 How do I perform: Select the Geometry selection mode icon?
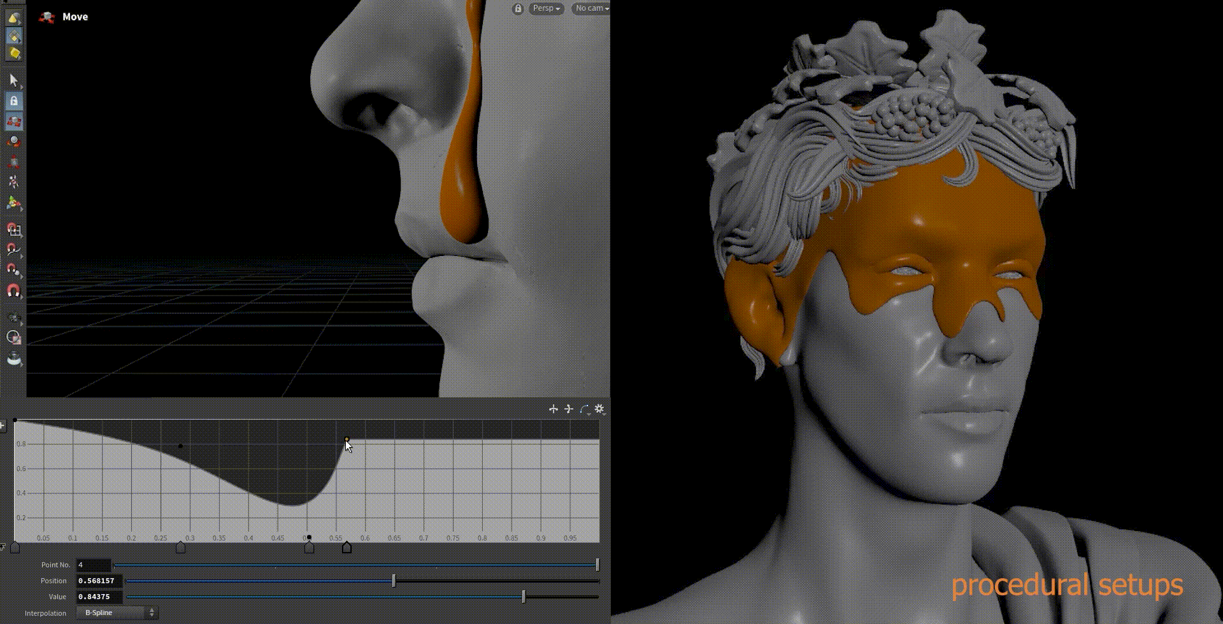coord(13,36)
